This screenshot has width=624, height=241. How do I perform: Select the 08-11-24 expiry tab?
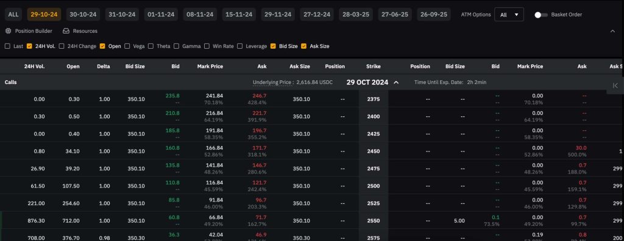pos(200,15)
